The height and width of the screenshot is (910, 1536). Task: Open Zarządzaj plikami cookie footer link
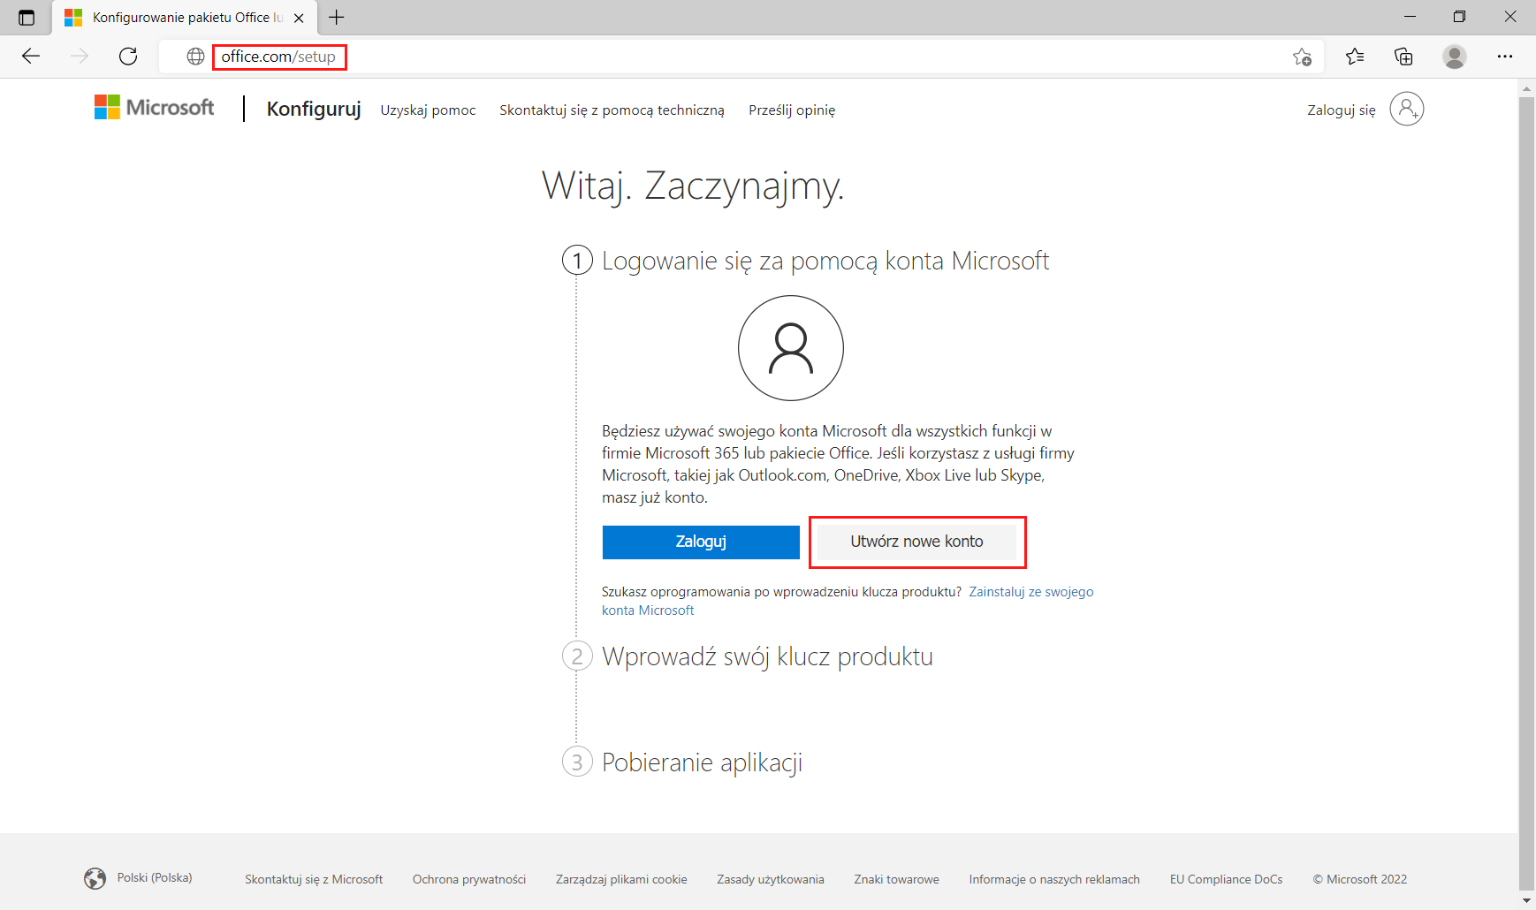[621, 879]
